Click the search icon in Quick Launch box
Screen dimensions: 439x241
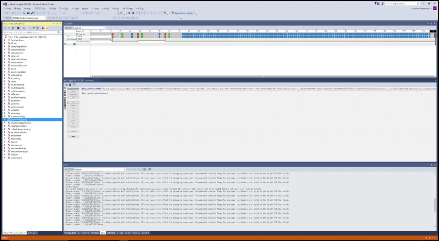(418, 3)
